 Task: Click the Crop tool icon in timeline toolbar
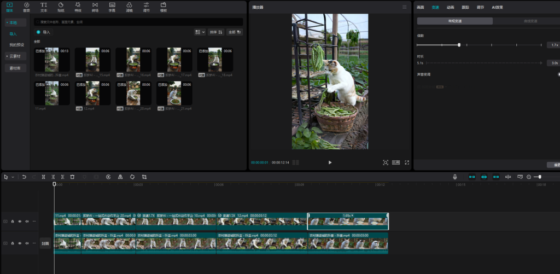click(144, 177)
